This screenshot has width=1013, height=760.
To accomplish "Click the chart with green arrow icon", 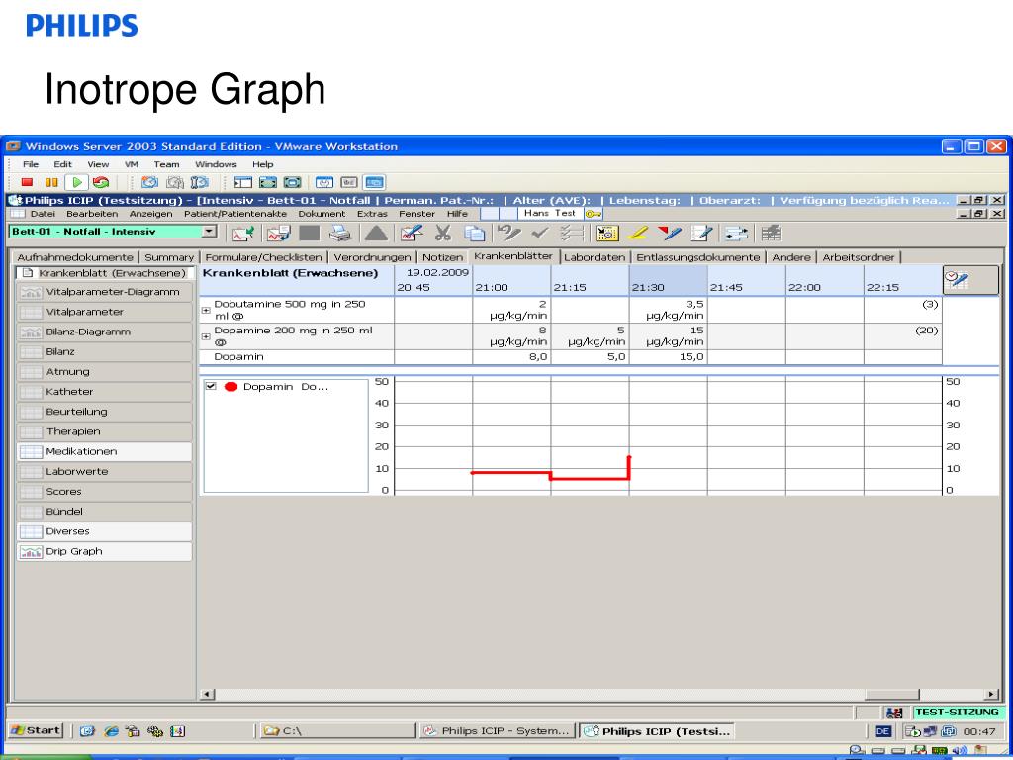I will 243,234.
